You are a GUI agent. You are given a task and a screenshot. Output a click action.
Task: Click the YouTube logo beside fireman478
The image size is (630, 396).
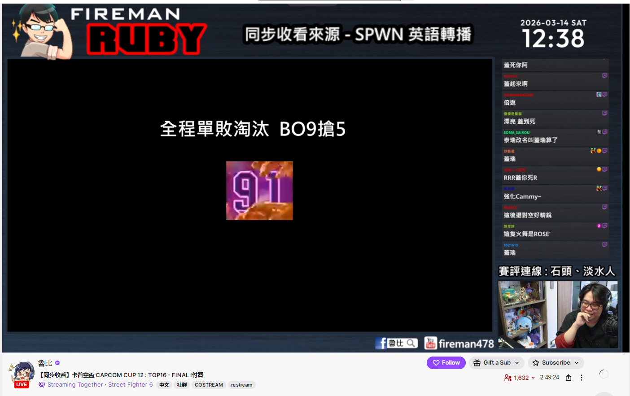pyautogui.click(x=430, y=343)
